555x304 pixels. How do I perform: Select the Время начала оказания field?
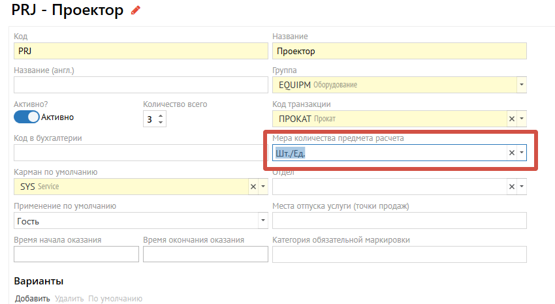click(x=76, y=254)
